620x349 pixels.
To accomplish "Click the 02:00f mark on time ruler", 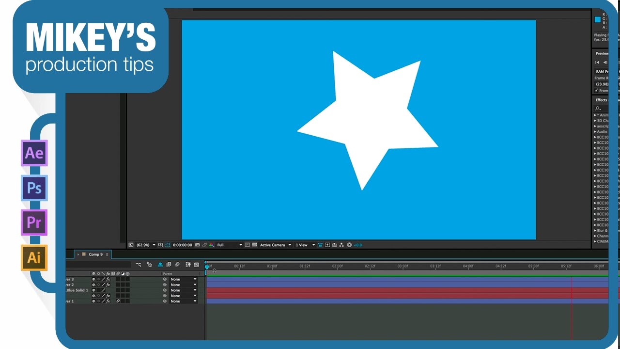I will [338, 266].
